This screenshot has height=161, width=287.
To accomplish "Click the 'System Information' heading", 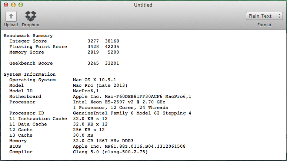I will [30, 74].
